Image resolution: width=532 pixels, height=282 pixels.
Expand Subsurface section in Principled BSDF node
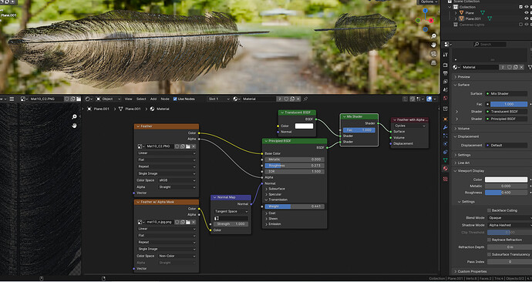[277, 189]
